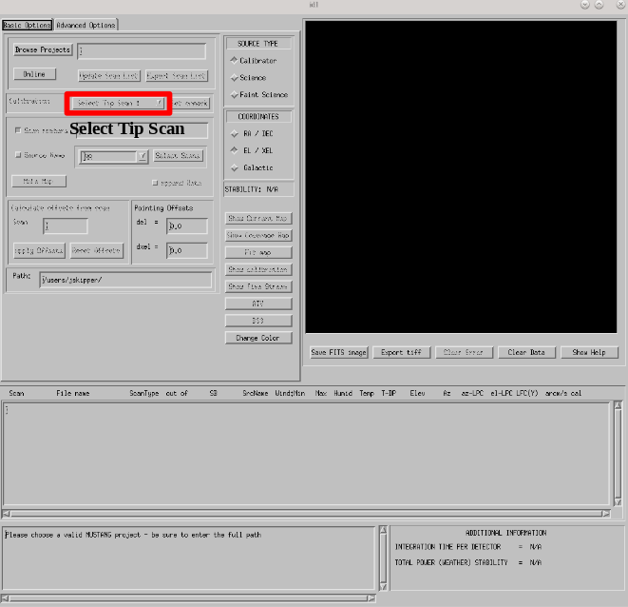Click message box scrollbar up arrow

383,530
